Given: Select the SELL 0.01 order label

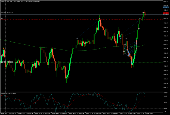Looking at the screenshot, I should tap(7, 13).
